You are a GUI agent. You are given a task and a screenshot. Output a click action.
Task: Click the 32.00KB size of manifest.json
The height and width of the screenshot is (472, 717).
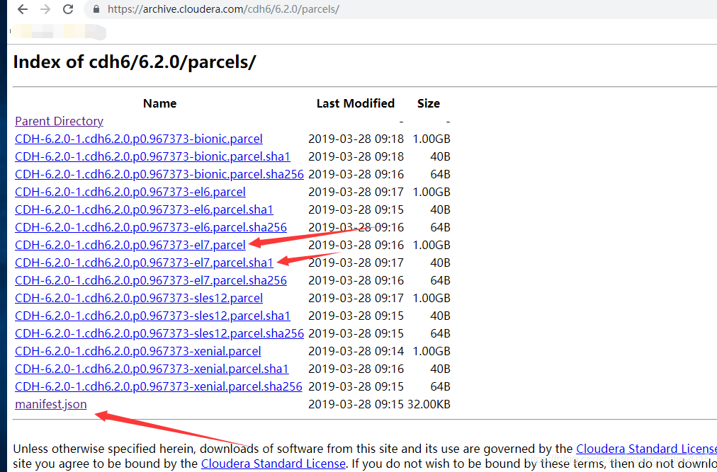click(x=429, y=404)
